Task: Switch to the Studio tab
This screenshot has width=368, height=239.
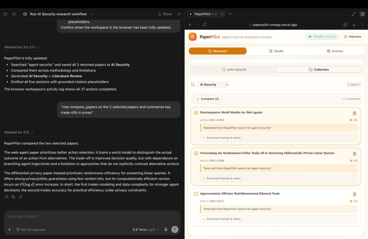Action: click(x=276, y=51)
